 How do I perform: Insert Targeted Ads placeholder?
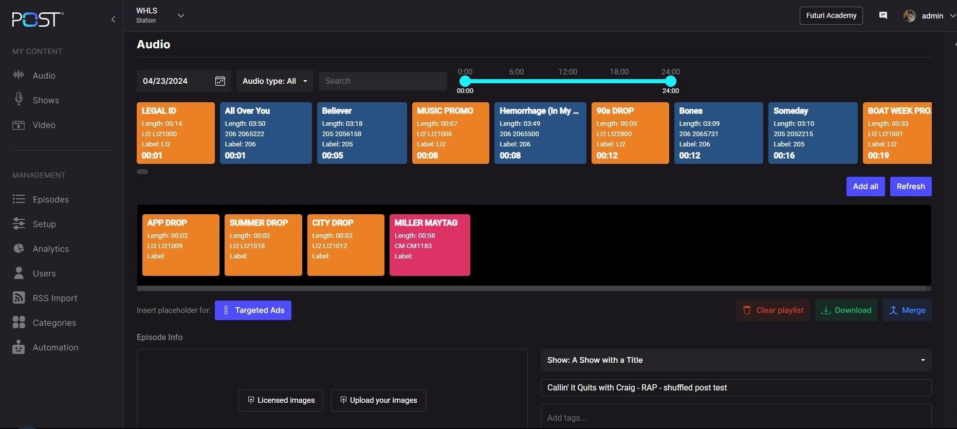253,310
